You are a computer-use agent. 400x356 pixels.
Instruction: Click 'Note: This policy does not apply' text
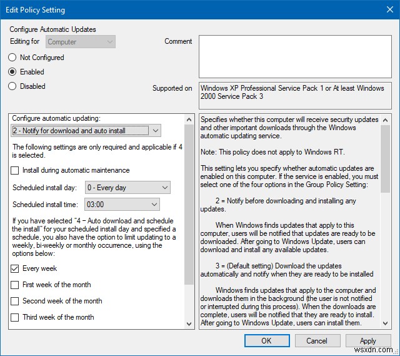272,152
